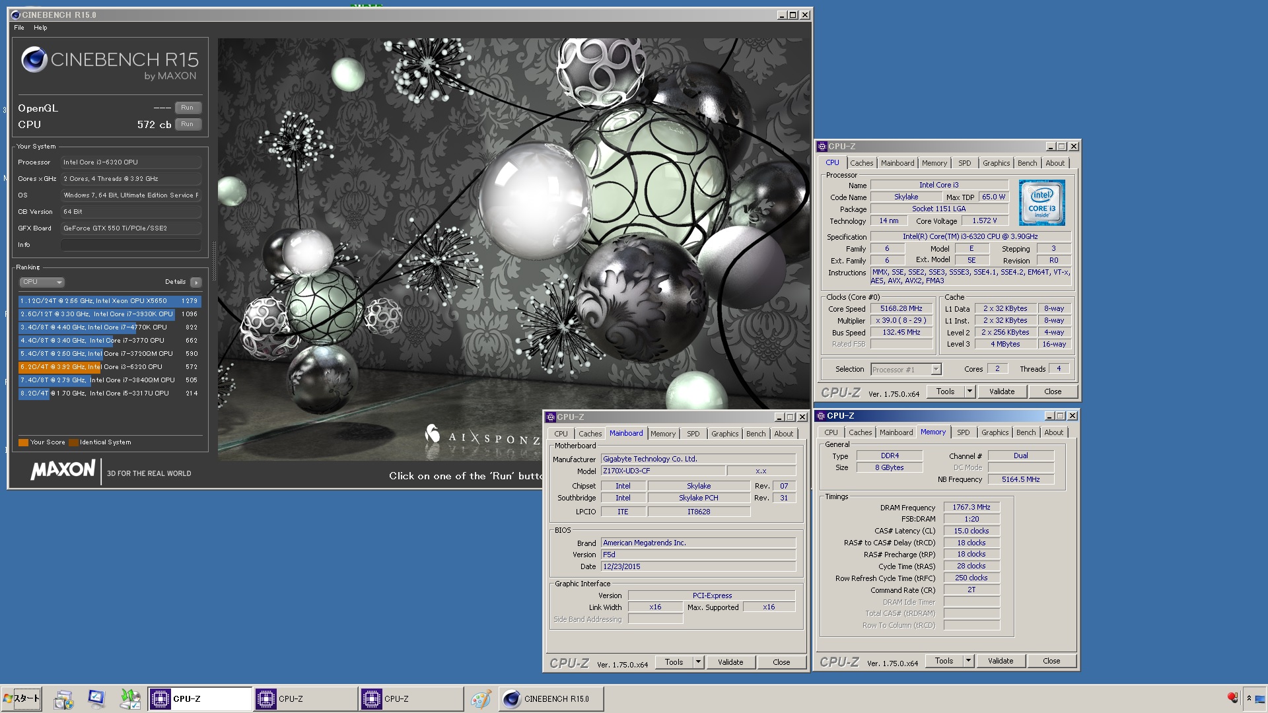Viewport: 1268px width, 713px height.
Task: Show hidden system tray icons
Action: [x=1249, y=698]
